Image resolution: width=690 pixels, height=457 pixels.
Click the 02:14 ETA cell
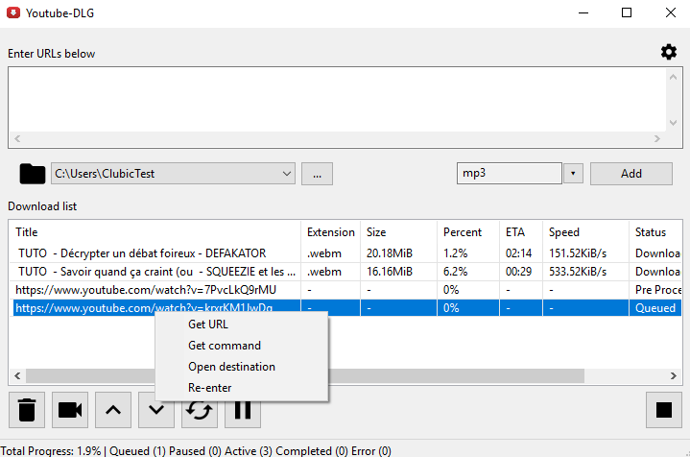(x=518, y=253)
